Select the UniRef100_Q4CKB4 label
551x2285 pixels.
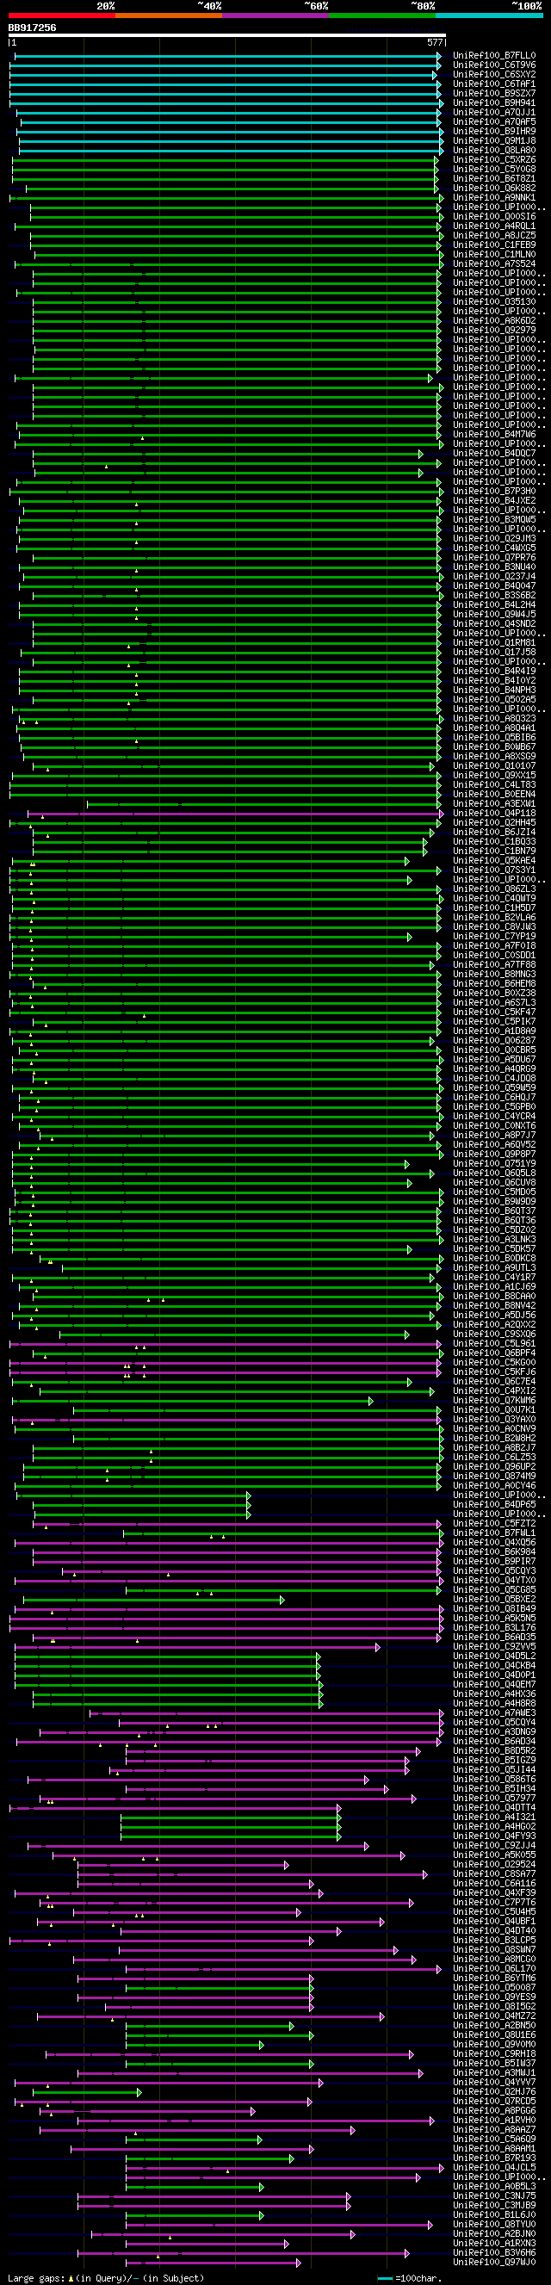pyautogui.click(x=494, y=1665)
